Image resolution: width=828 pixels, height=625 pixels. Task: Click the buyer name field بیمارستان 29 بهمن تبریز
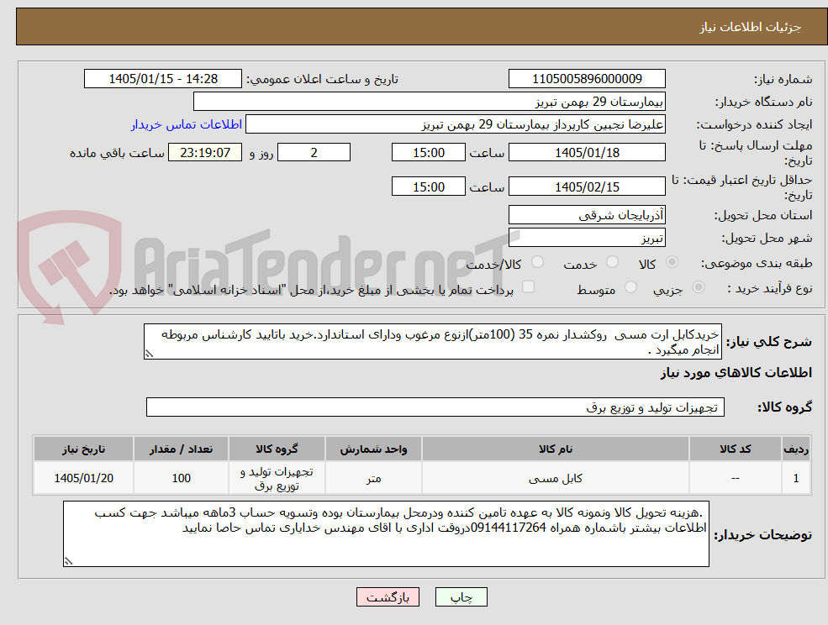(430, 102)
